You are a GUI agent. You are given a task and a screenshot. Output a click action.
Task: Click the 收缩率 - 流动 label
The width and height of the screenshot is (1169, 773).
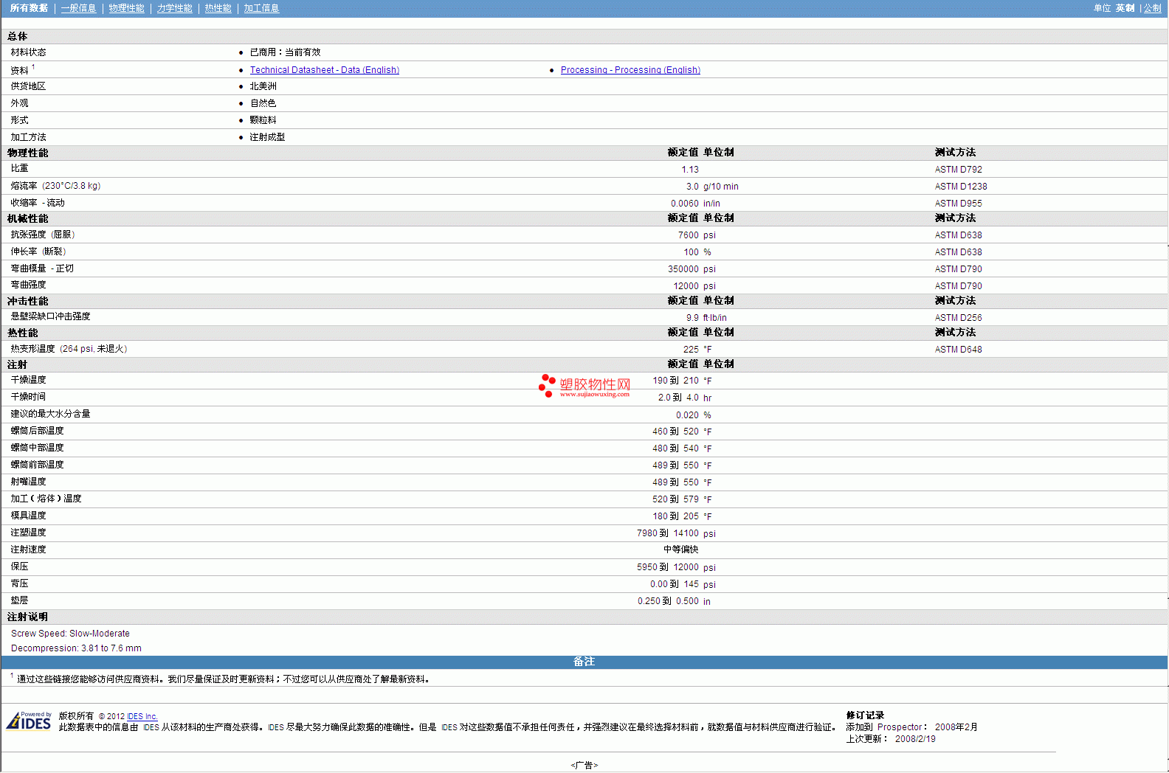tap(38, 203)
